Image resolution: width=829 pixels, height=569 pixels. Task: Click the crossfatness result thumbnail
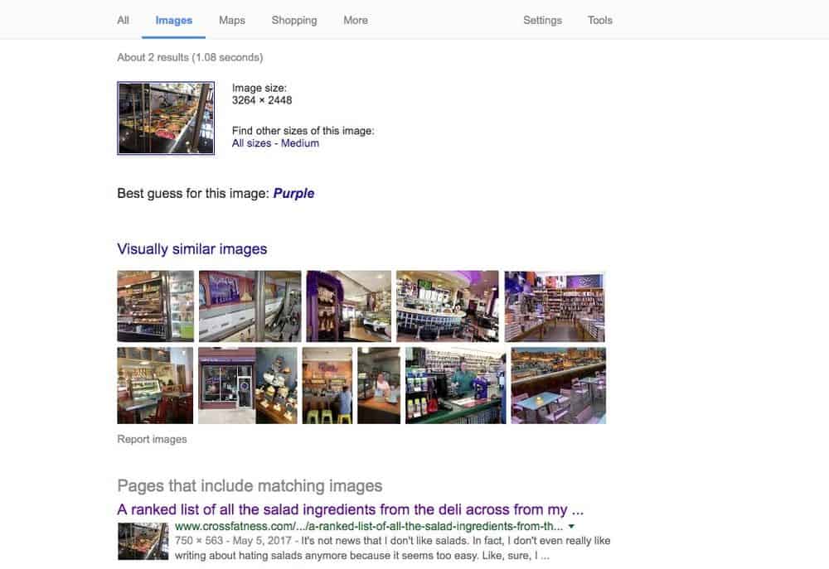pos(143,541)
